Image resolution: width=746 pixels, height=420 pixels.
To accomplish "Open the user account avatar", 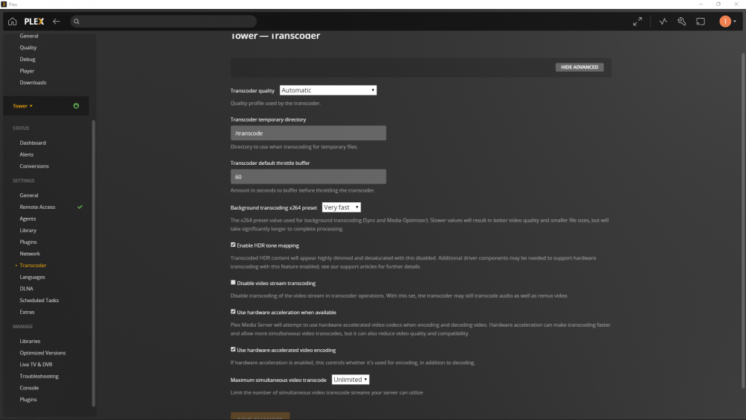I will point(724,22).
